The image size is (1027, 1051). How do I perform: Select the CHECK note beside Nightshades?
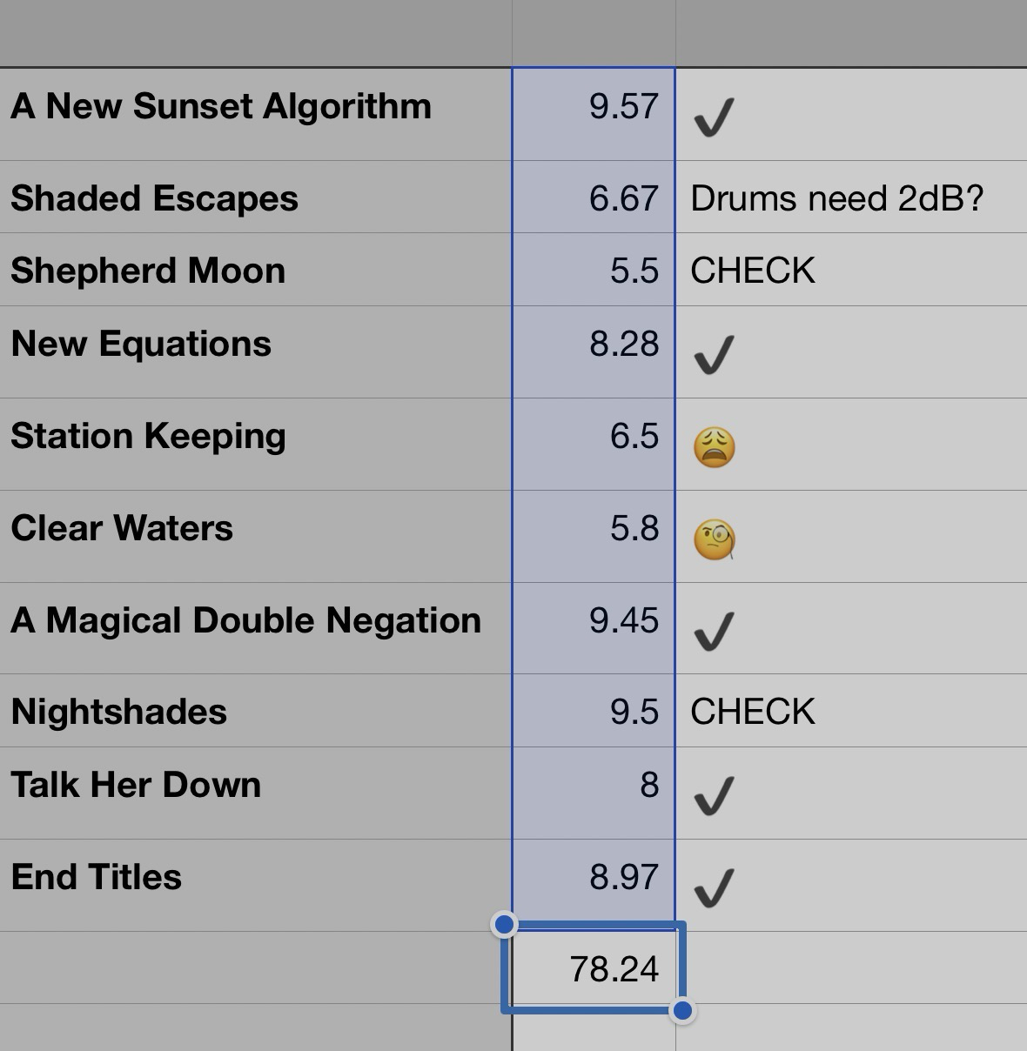(753, 712)
